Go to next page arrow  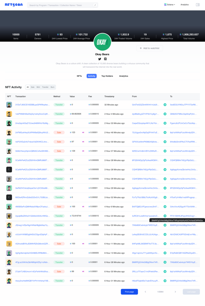pos(175,292)
